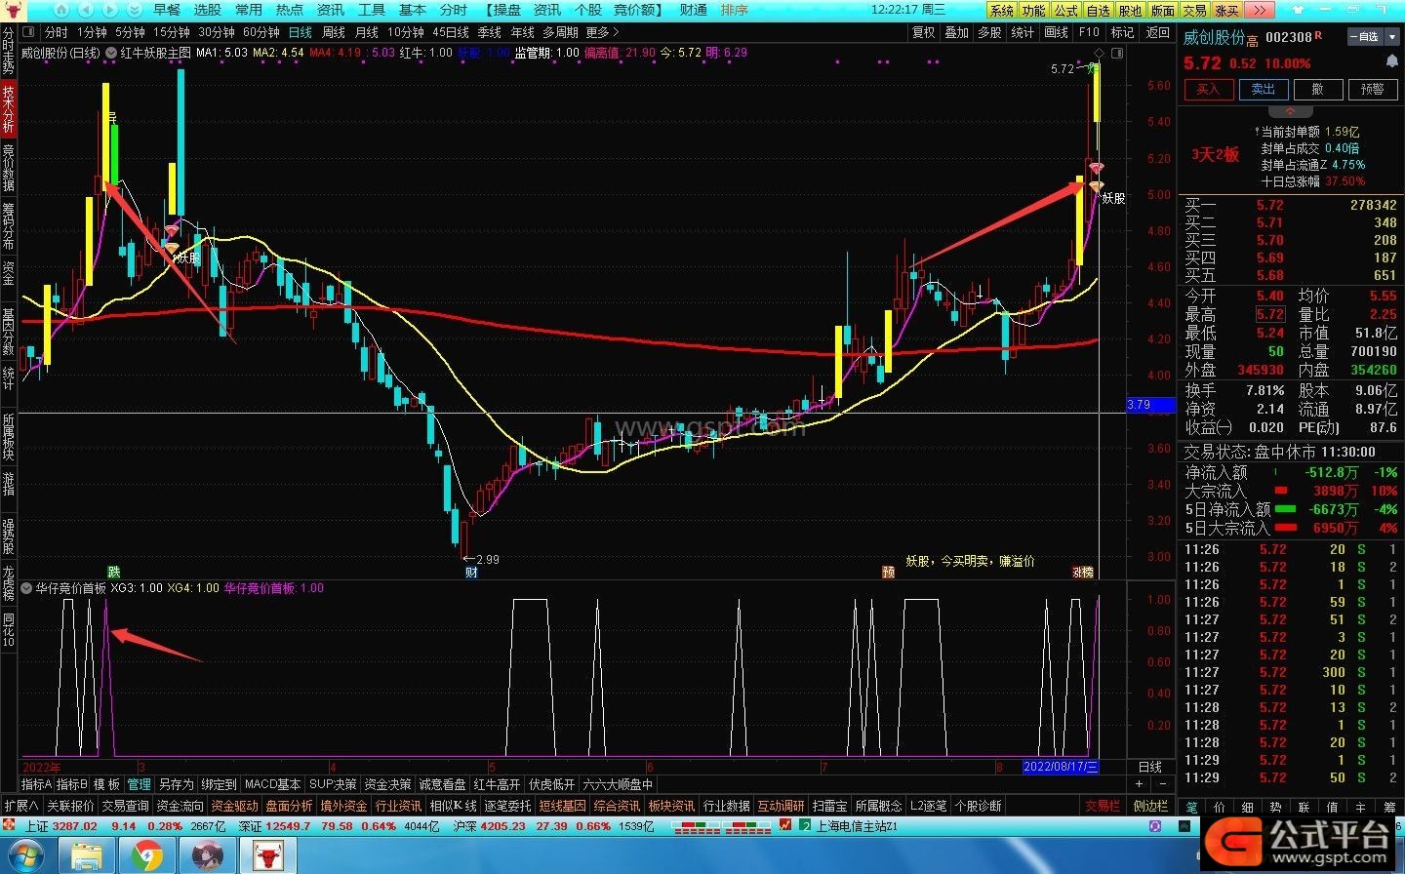Click the F10 toolbar button
The height and width of the screenshot is (874, 1405).
pyautogui.click(x=1089, y=32)
